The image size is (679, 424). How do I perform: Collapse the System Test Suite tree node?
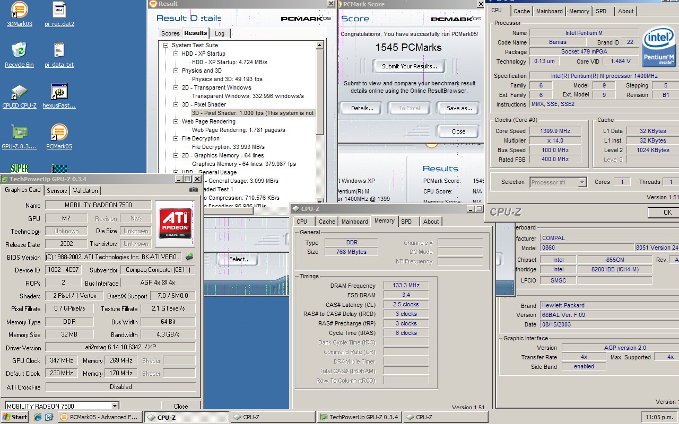[x=166, y=46]
